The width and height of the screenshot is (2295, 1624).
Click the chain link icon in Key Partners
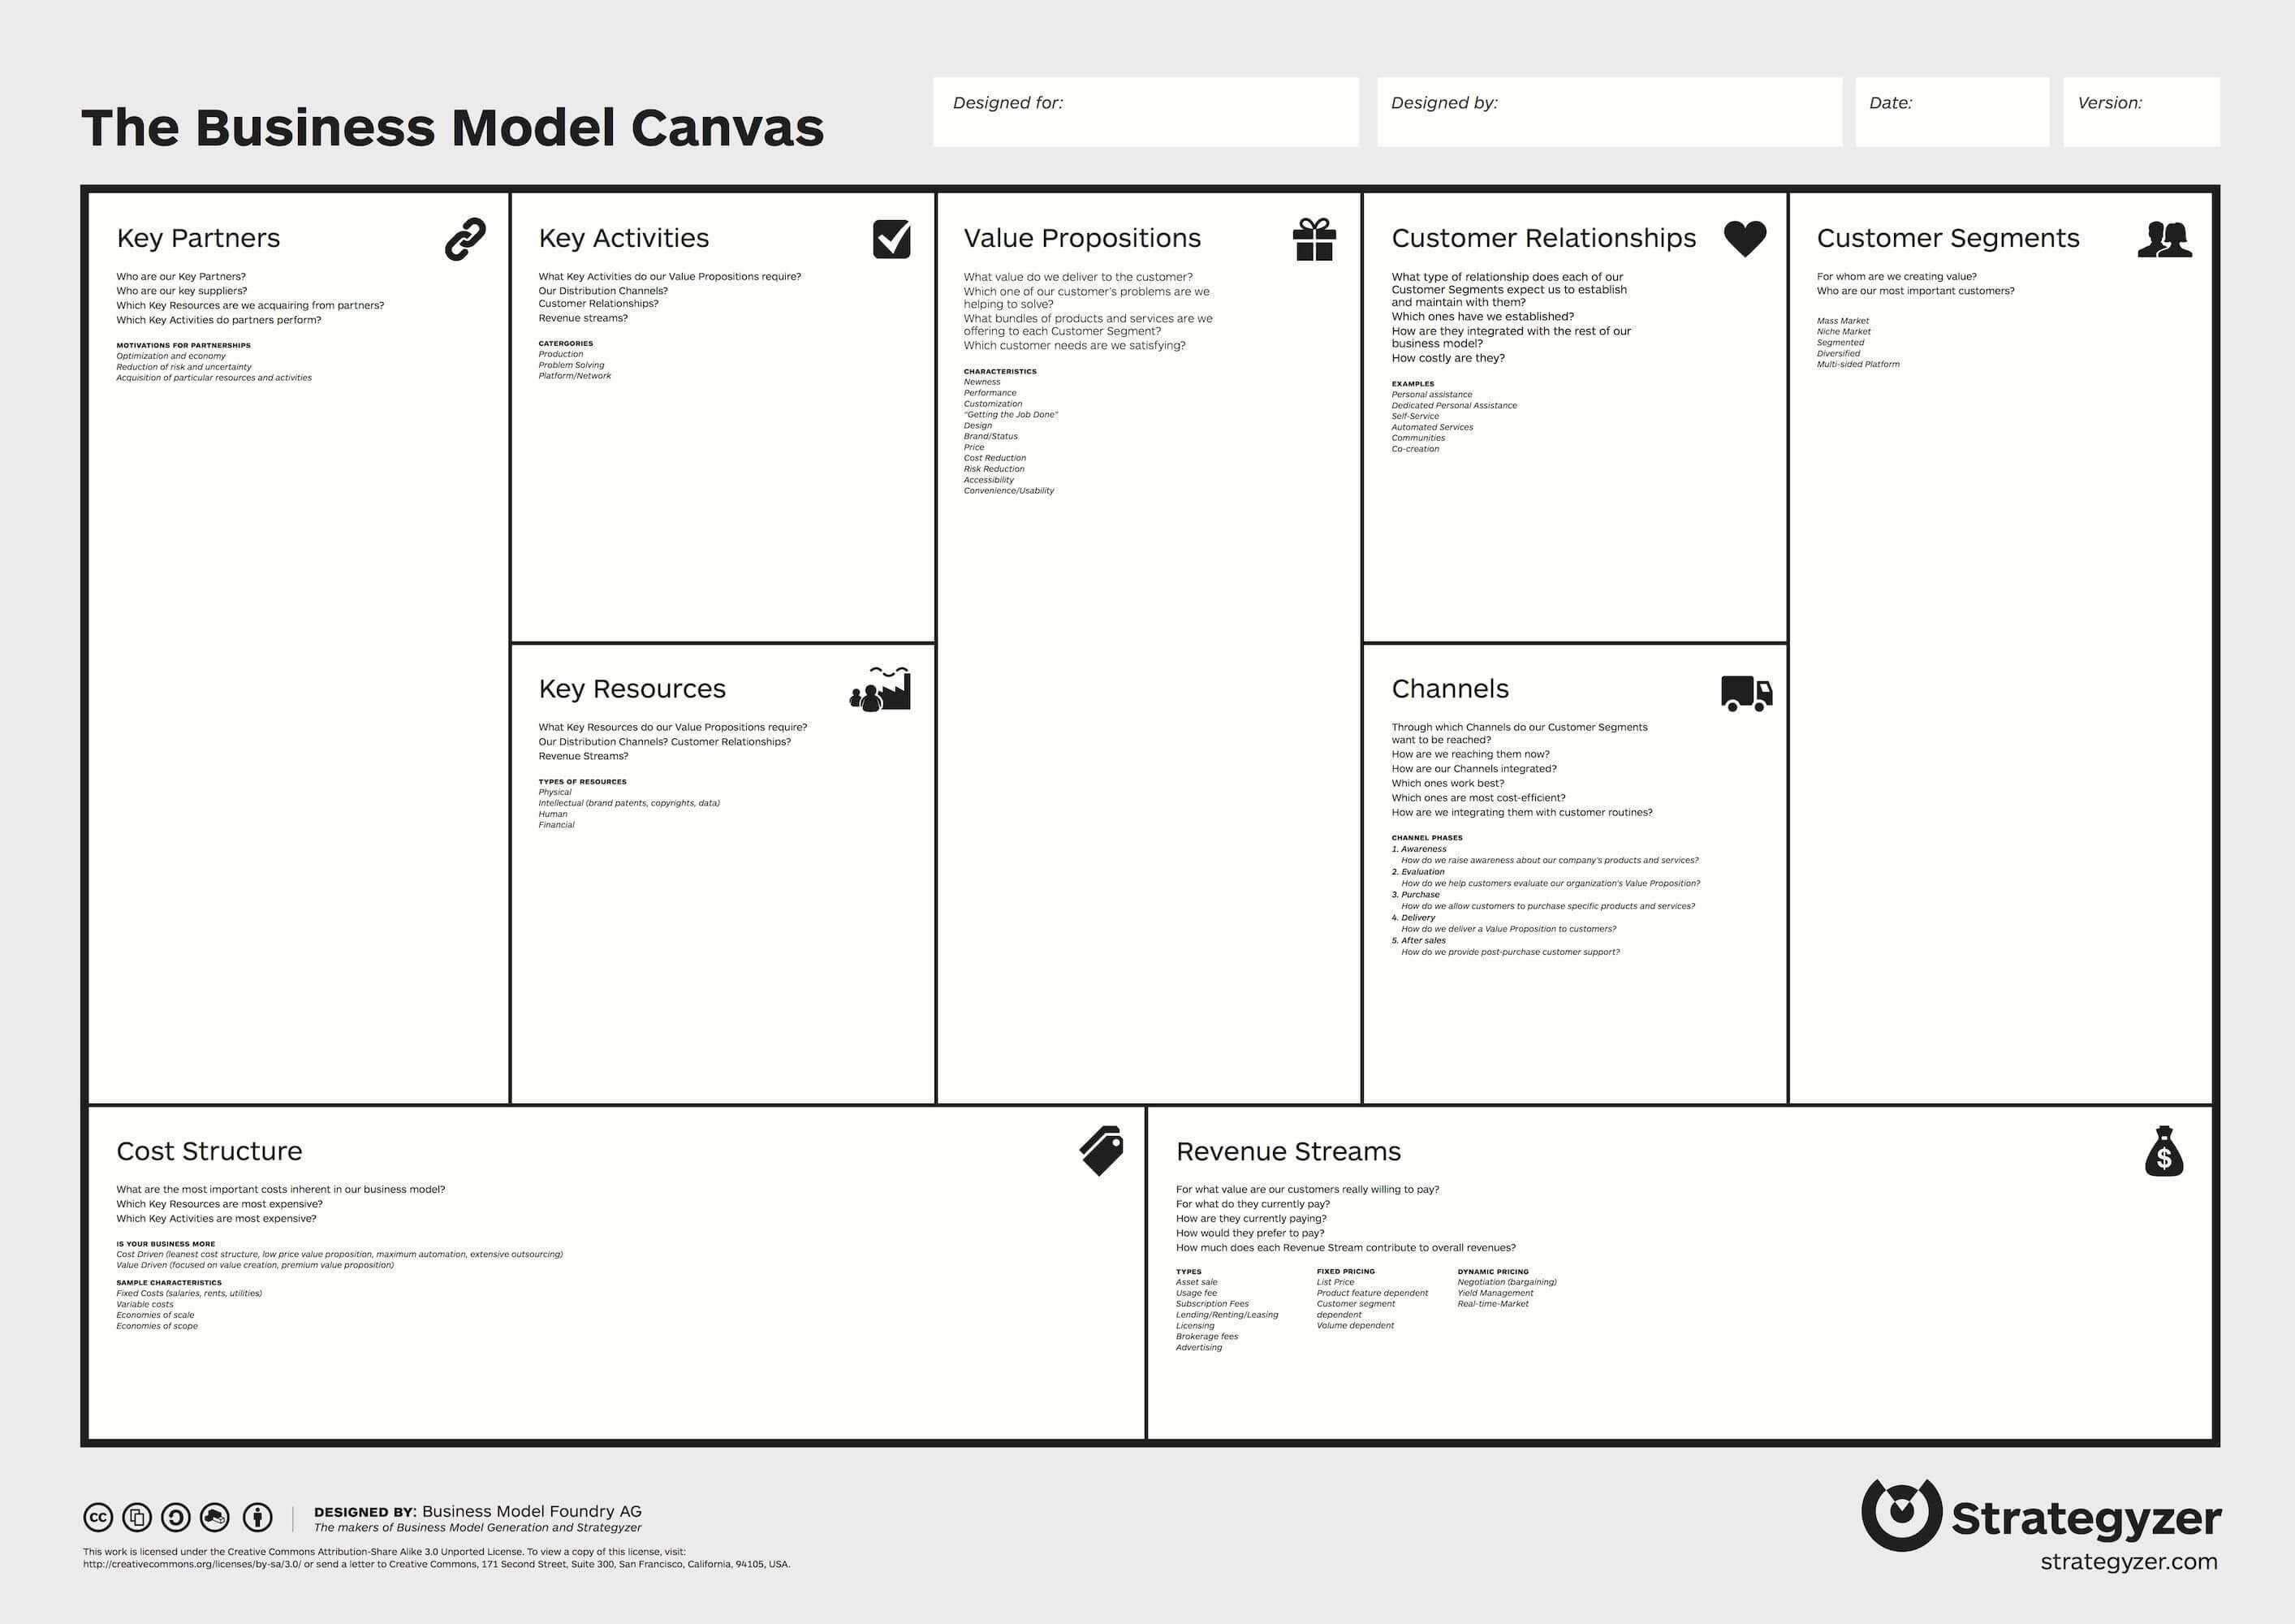(x=465, y=239)
